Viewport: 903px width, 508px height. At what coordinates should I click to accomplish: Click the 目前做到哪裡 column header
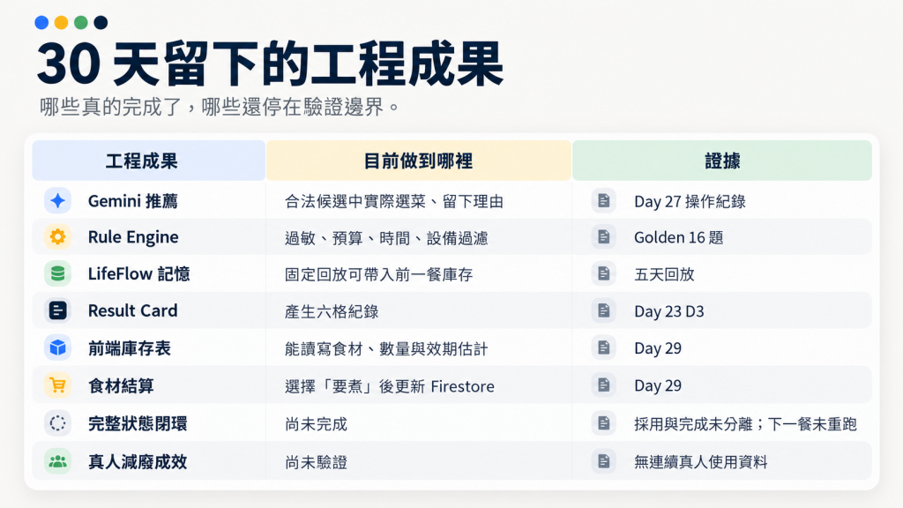pyautogui.click(x=419, y=161)
